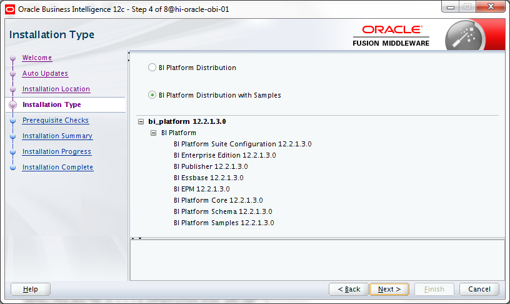Minimize the installer window
Screen dimensions: 510x304
451,7
